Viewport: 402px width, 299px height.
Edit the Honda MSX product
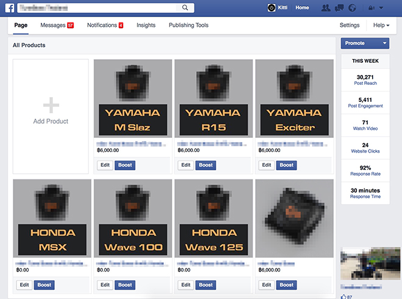point(24,285)
